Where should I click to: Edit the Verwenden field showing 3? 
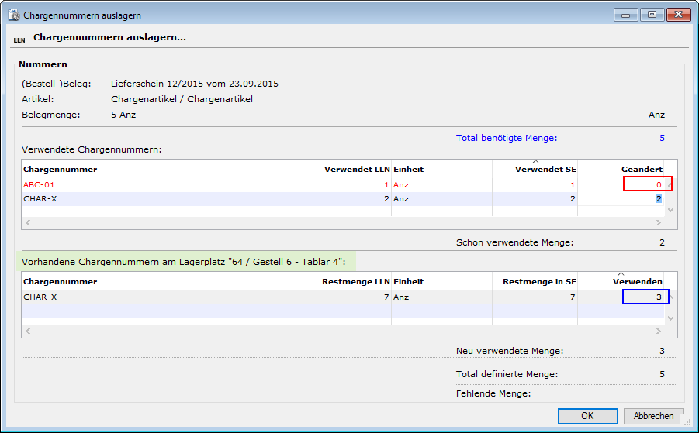click(645, 297)
